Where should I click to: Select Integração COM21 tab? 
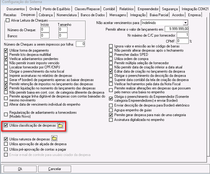coord(195,9)
